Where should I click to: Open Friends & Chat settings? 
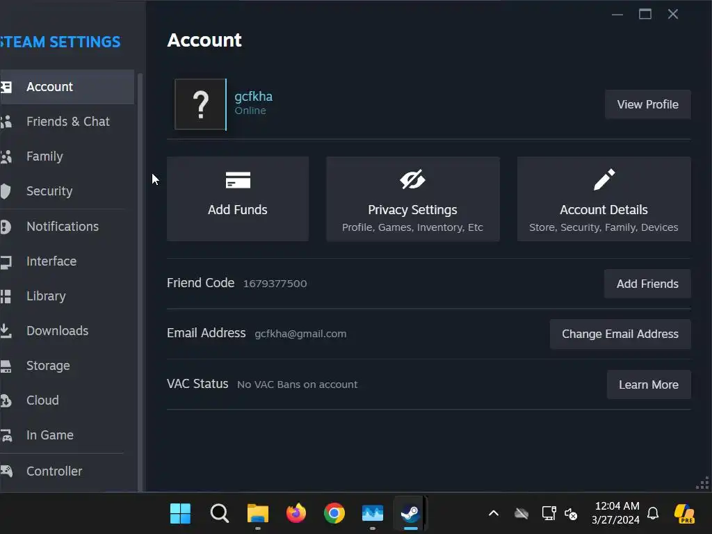pos(67,122)
